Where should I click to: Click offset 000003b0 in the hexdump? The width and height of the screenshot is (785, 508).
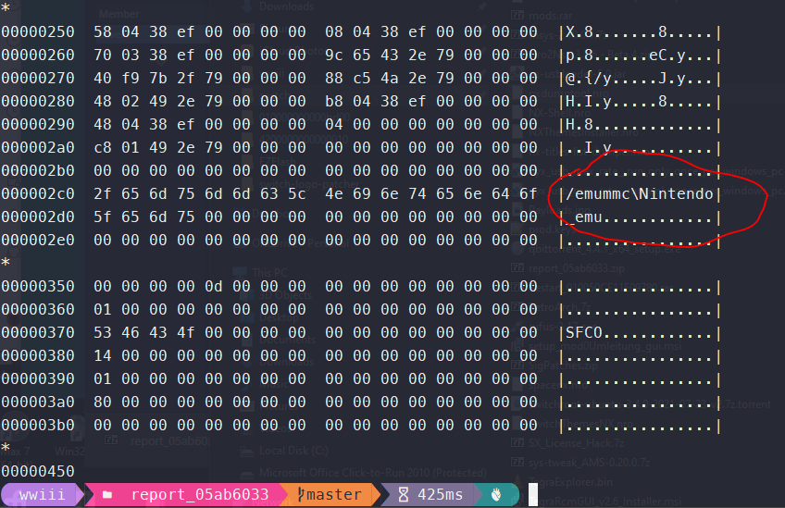coord(38,425)
